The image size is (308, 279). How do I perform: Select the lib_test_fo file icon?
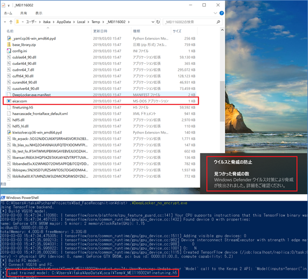coord(9,151)
